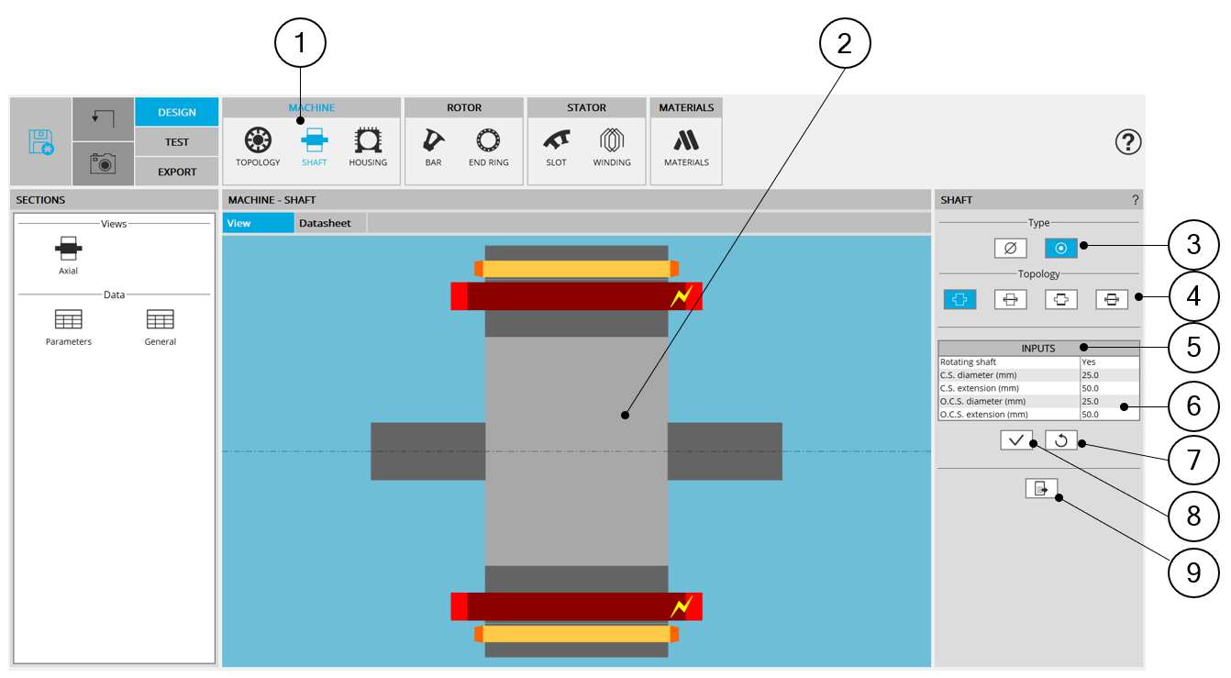Select the blue circular shaft type option

pyautogui.click(x=1060, y=248)
